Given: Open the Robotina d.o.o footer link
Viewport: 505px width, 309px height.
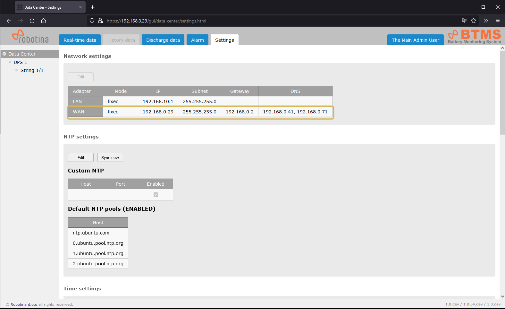Looking at the screenshot, I should (24, 305).
